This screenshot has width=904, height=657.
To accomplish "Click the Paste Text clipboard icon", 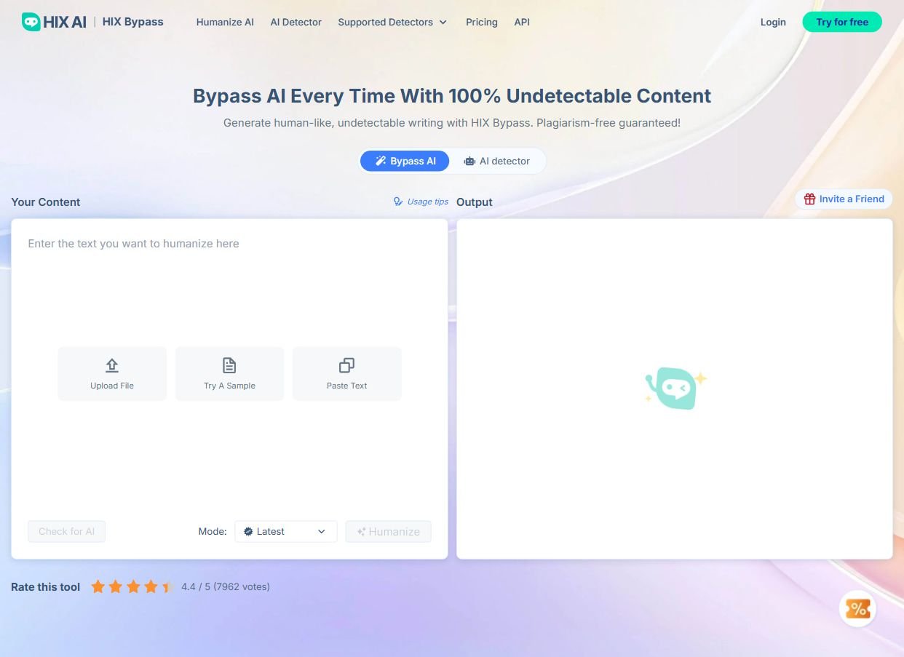I will (346, 365).
